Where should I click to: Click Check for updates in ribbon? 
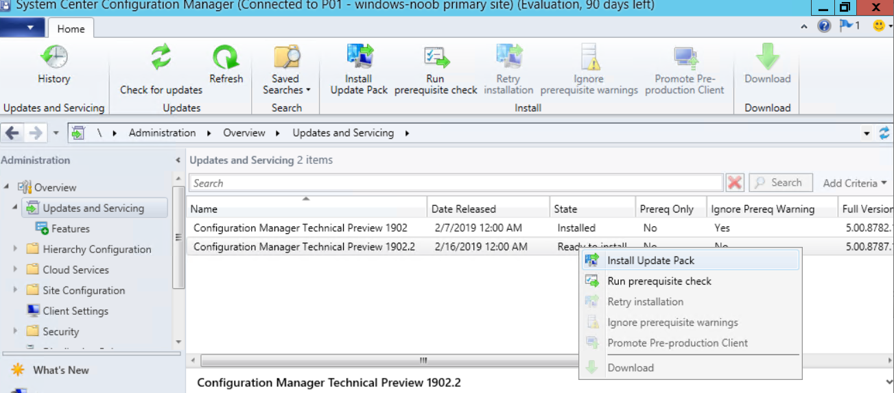[x=161, y=69]
